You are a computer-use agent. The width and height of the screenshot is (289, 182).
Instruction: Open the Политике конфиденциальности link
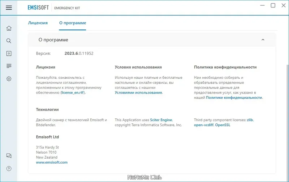click(234, 98)
